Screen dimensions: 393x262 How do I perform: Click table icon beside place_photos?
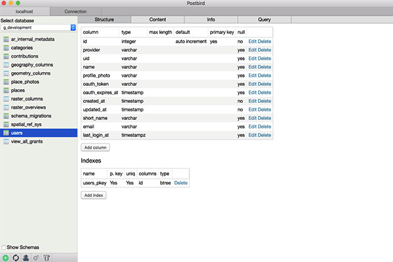pyautogui.click(x=6, y=82)
